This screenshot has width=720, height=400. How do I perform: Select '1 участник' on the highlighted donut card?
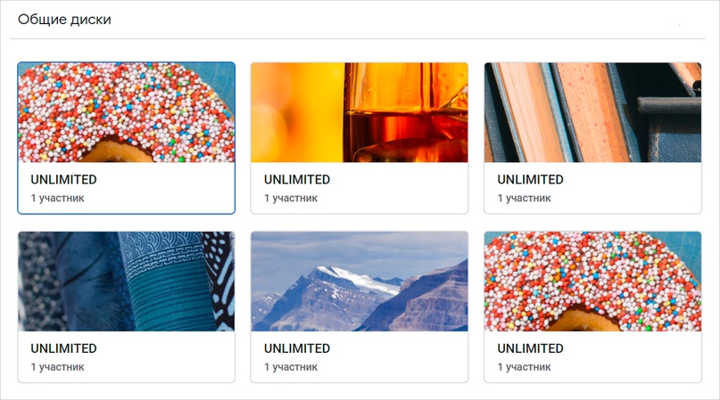pyautogui.click(x=57, y=198)
